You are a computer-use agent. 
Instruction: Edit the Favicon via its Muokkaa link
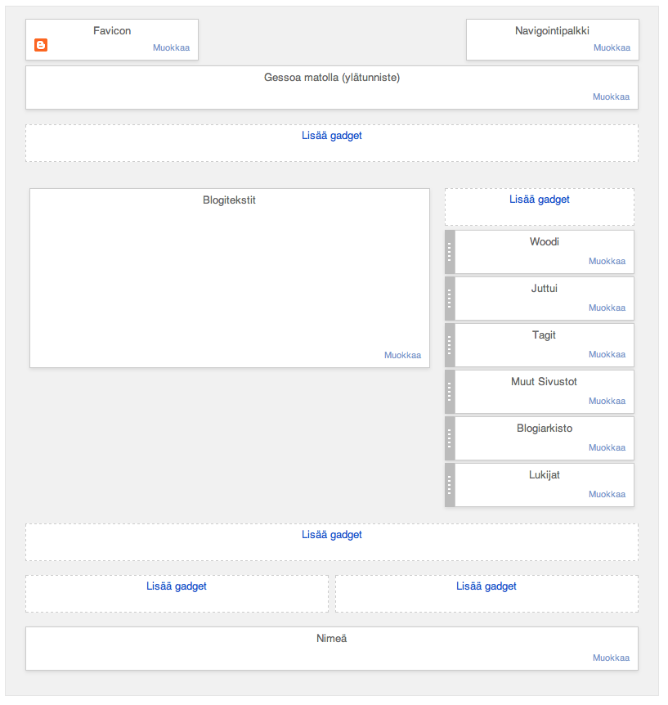[171, 47]
